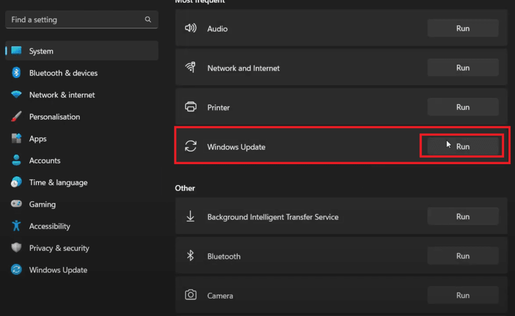Click the Network and Internet troubleshooter icon

pyautogui.click(x=191, y=68)
